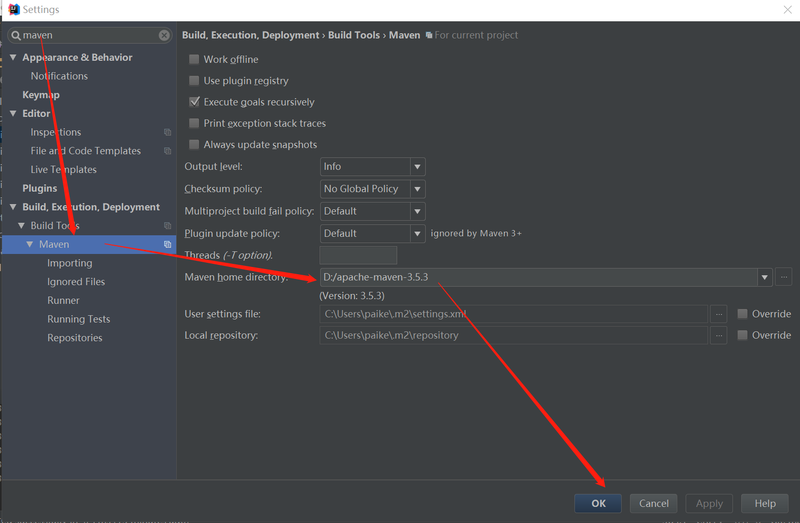Browse for Maven home directory
The height and width of the screenshot is (523, 800).
783,277
